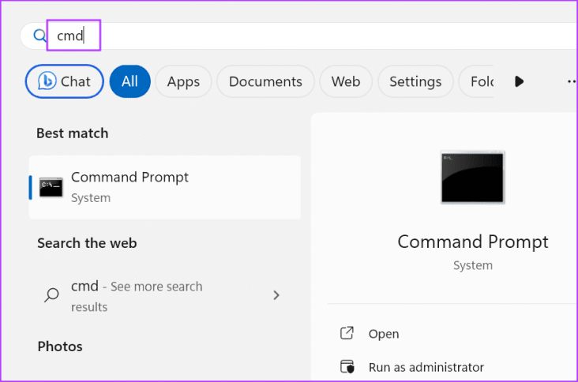Click the search magnifier icon in search box
The height and width of the screenshot is (382, 578).
click(x=39, y=35)
